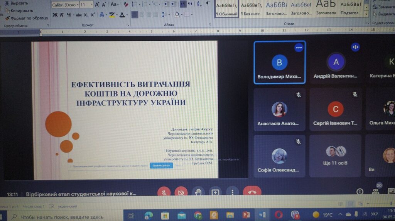Viewport: 395px width, 221px height.
Task: Align paragraph text right
Action: tap(149, 15)
